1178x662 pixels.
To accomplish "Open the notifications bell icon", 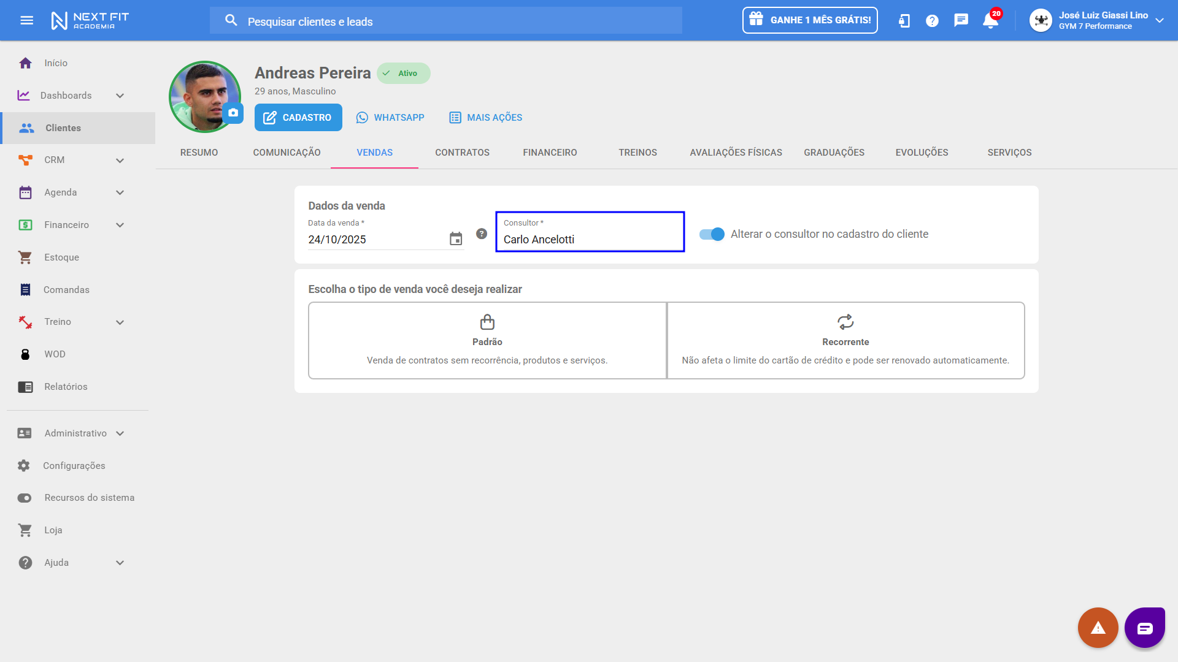I will coord(990,21).
